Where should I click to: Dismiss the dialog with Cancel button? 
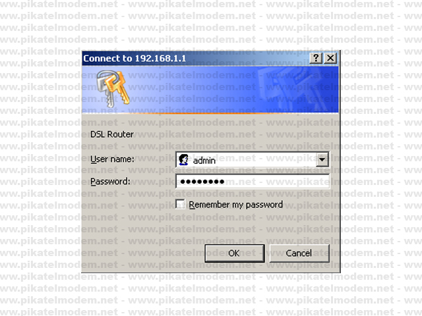(x=299, y=253)
